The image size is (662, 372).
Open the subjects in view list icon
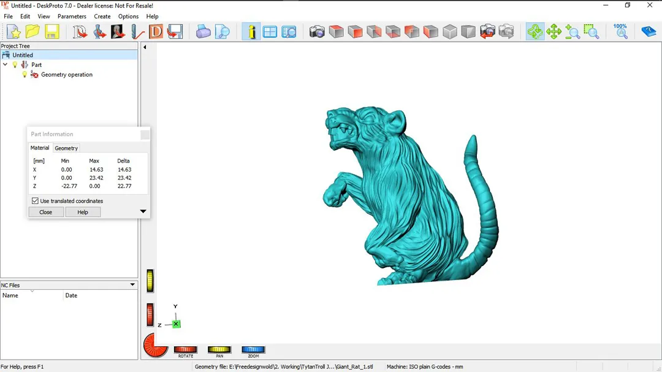289,32
